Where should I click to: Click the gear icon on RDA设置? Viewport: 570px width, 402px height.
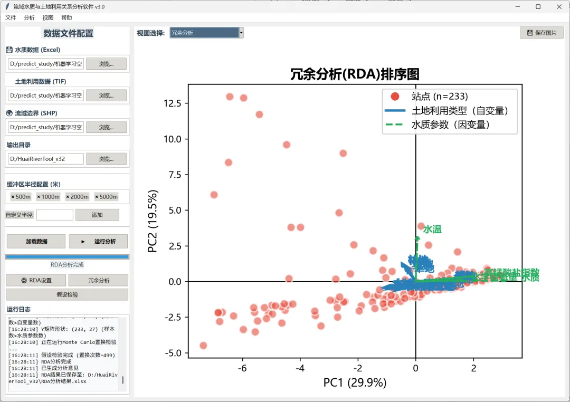point(24,280)
